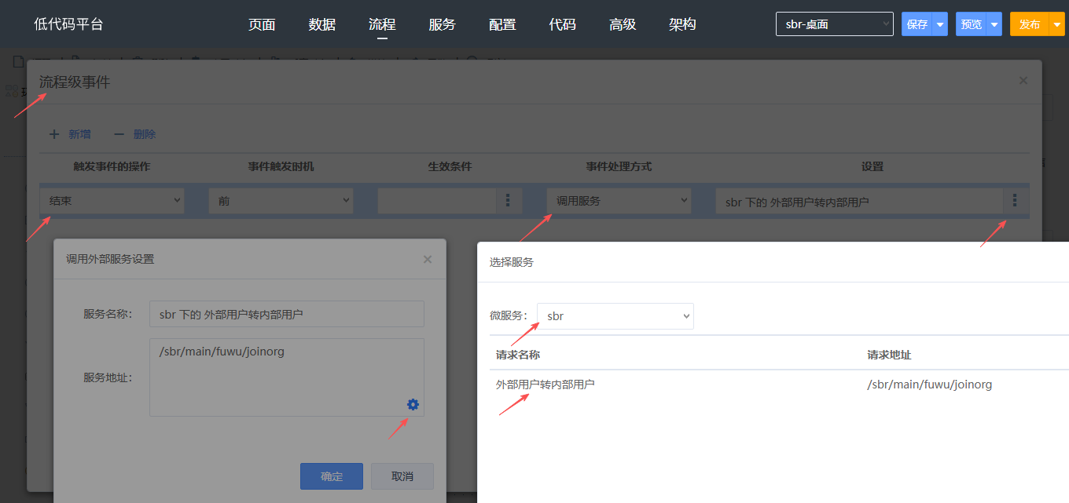Open the 微服务 dropdown showing sbr
1069x503 pixels.
click(x=615, y=316)
